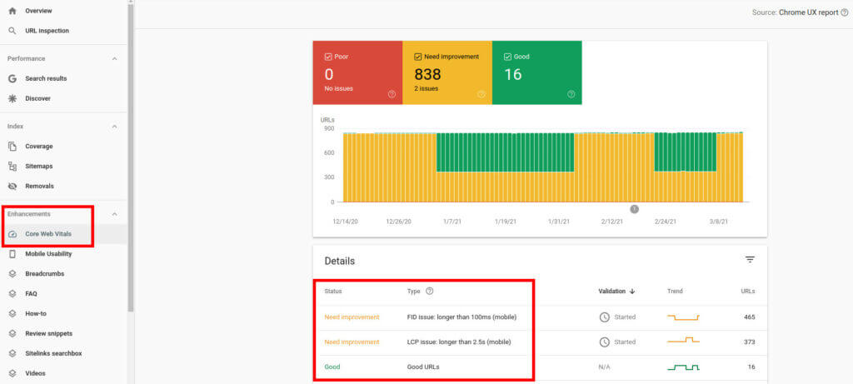Collapse the Enhancements section

(x=114, y=214)
